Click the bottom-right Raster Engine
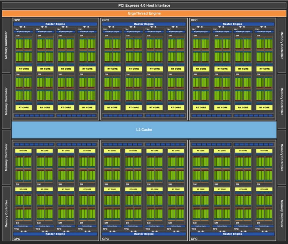This screenshot has width=288, height=244. click(232, 234)
